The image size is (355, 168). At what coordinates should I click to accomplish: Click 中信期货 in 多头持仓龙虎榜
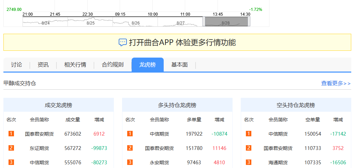(x=159, y=134)
